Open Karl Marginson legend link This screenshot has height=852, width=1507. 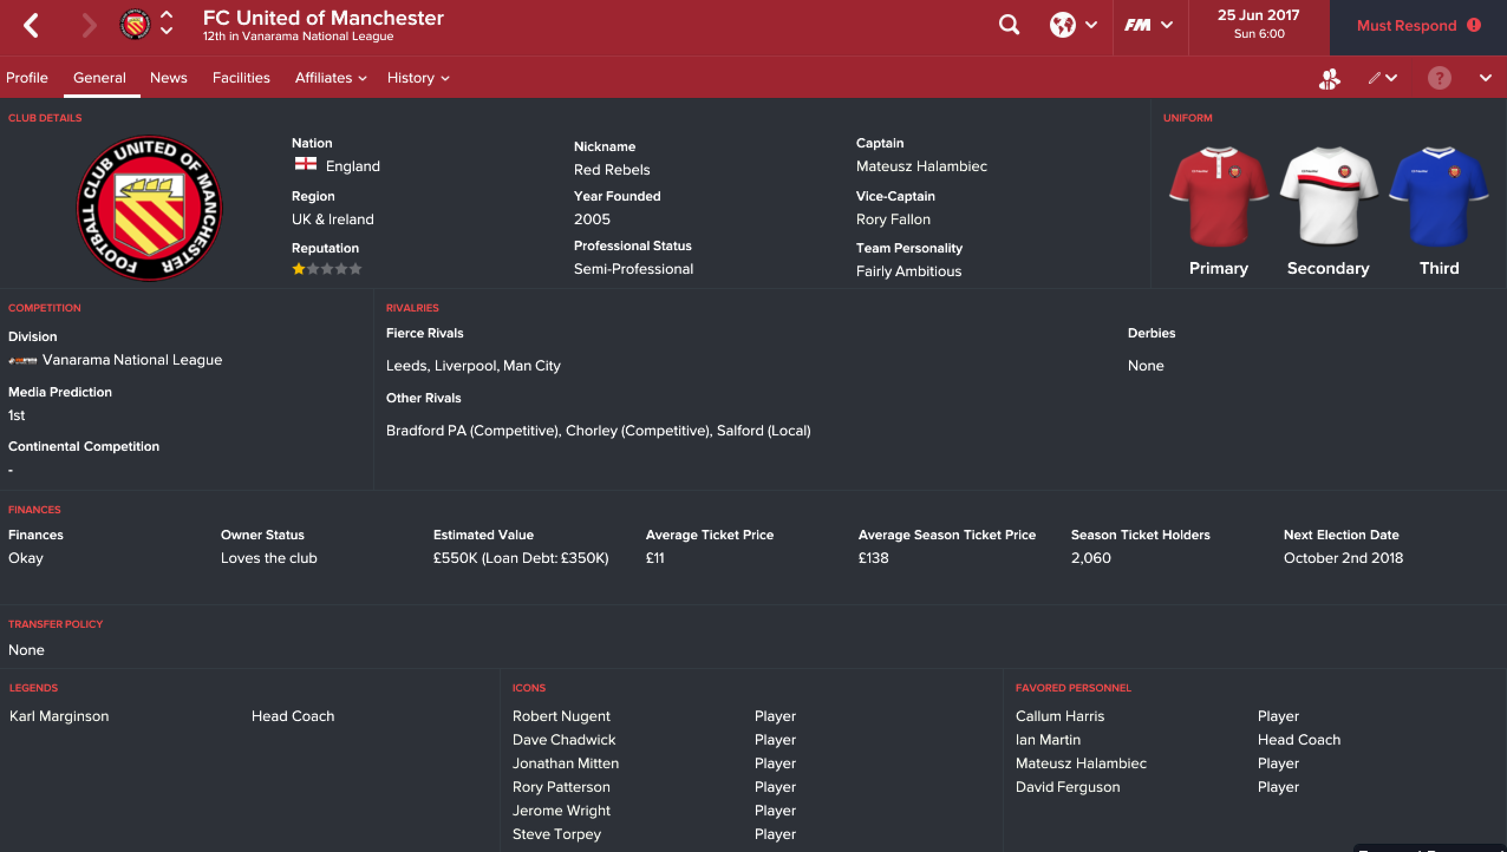tap(59, 716)
